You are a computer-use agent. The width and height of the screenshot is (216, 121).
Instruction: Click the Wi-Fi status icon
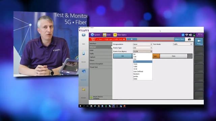click(187, 35)
